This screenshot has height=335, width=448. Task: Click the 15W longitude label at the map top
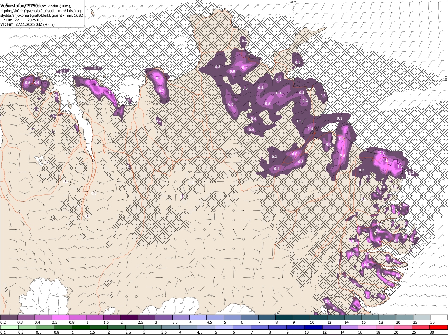[x=293, y=2]
